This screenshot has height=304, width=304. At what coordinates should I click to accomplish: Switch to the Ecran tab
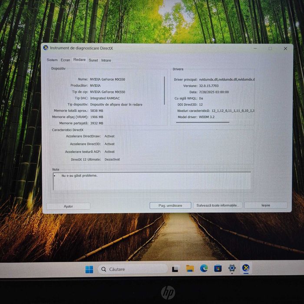click(x=65, y=60)
